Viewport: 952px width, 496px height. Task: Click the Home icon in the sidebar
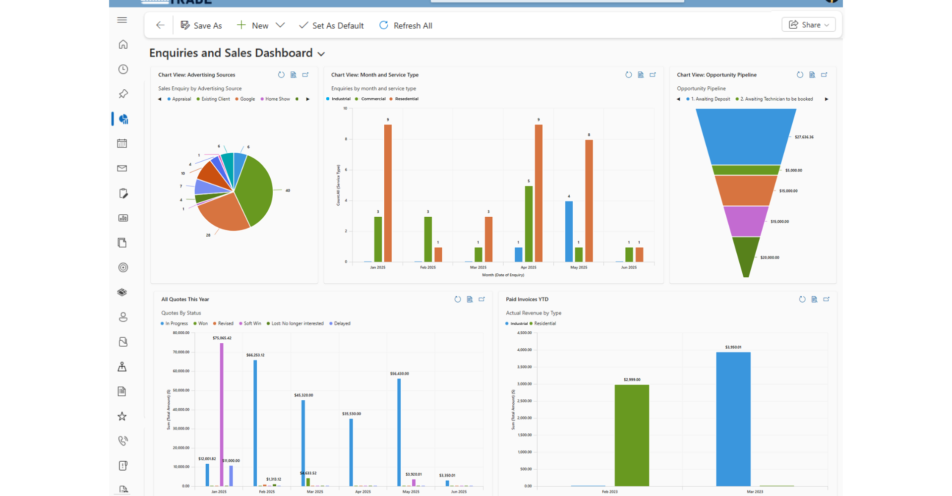click(x=123, y=45)
